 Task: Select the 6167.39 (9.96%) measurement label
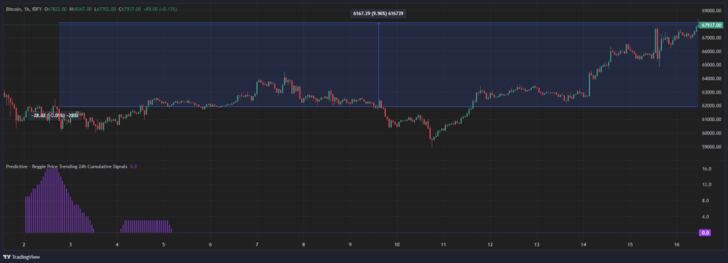coord(378,14)
